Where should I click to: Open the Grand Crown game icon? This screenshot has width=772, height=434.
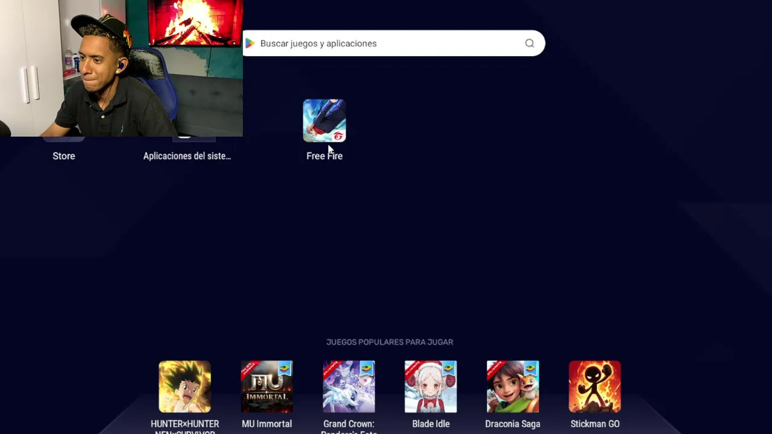[x=349, y=387]
